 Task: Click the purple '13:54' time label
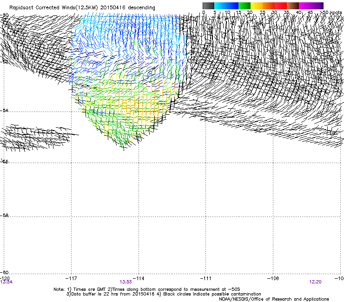pos(7,282)
